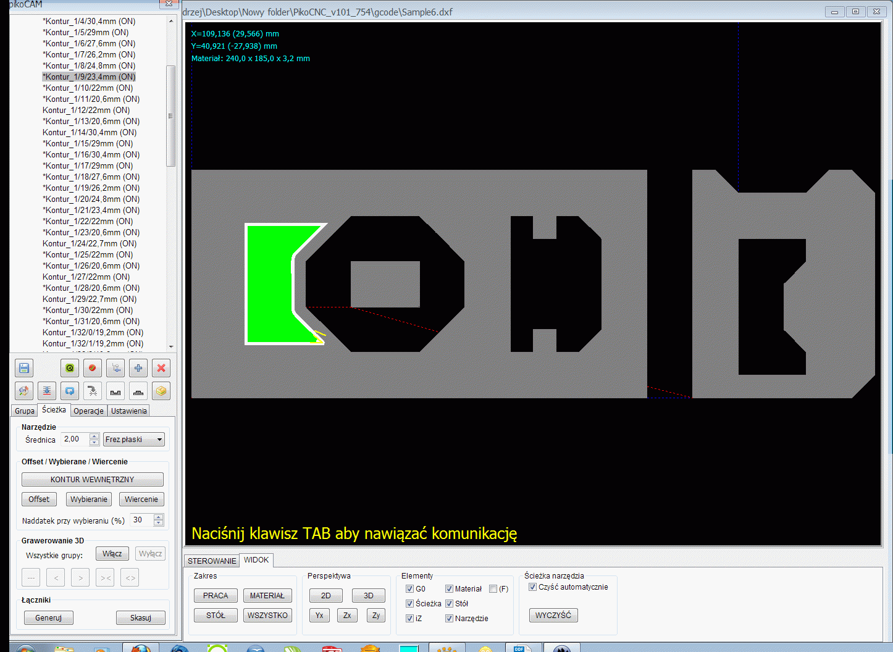Select Kontur_1/24/22,7mm (ON) list row

pos(90,244)
